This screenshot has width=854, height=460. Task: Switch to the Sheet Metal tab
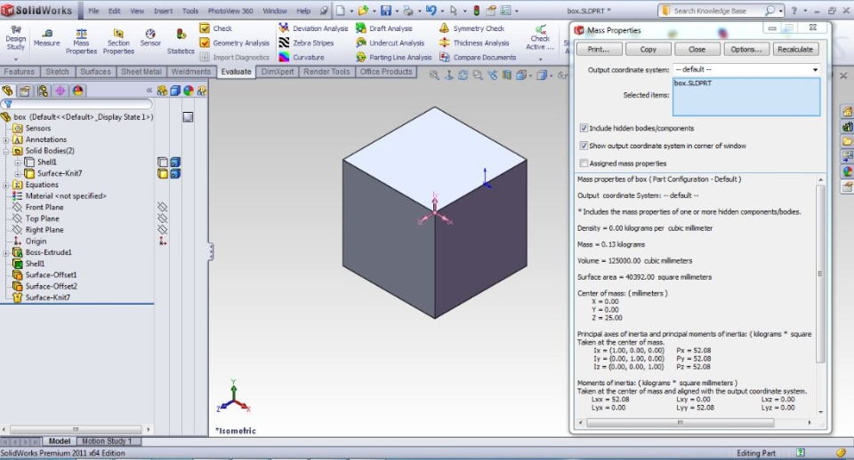[141, 72]
